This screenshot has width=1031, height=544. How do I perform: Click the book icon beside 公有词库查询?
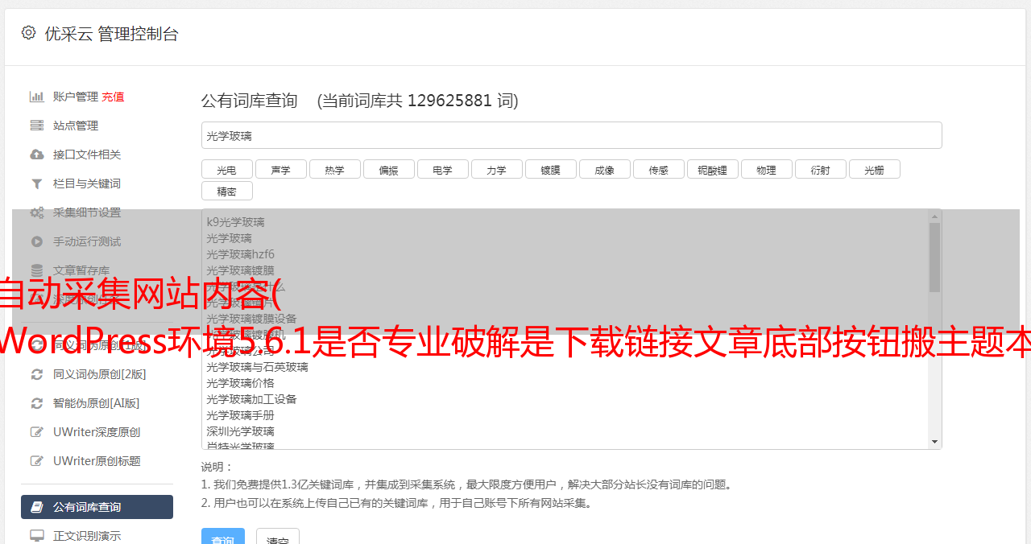click(x=37, y=507)
